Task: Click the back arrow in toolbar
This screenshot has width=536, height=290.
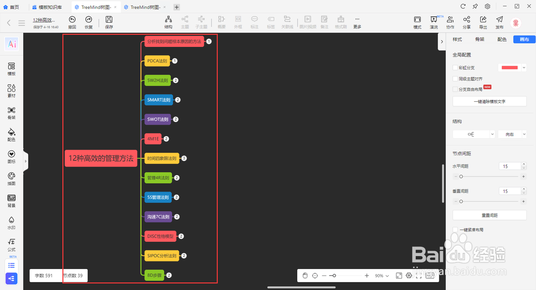Action: tap(9, 23)
